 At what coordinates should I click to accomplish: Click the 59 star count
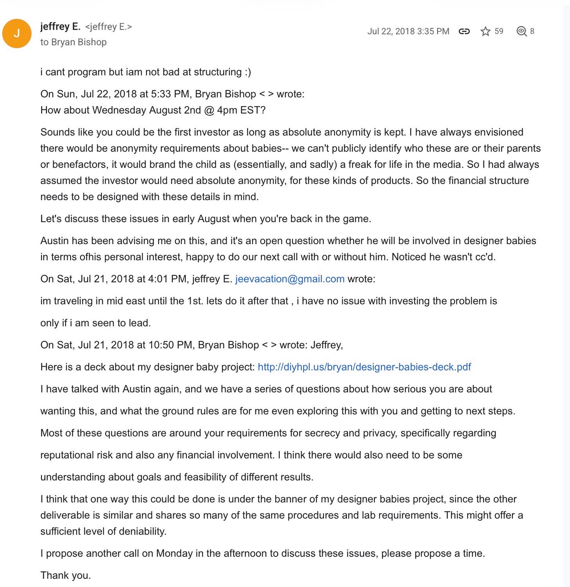(499, 31)
